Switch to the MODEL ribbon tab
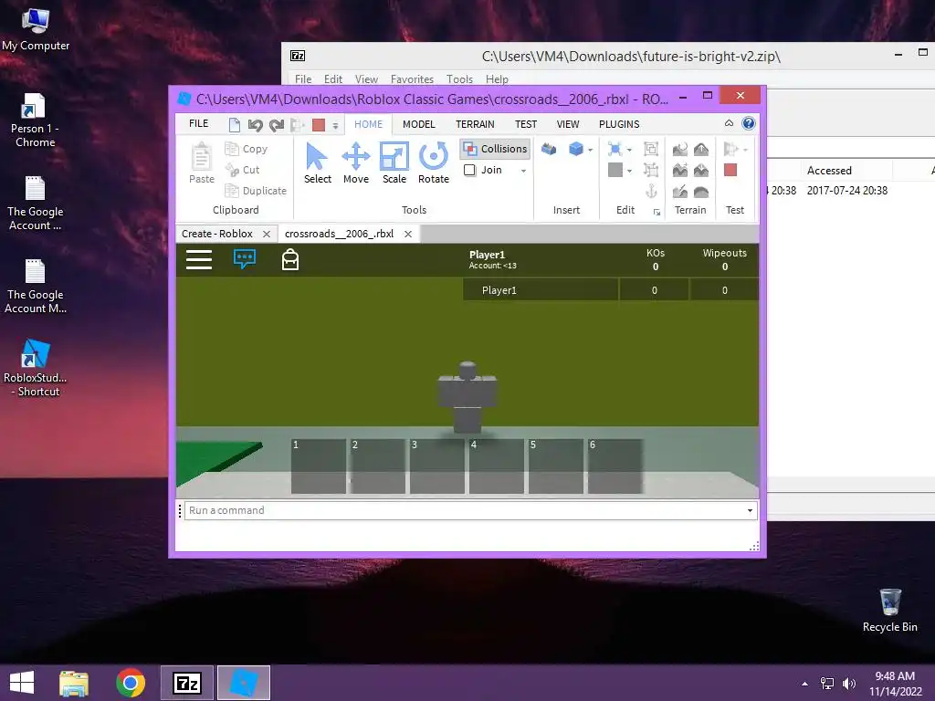The height and width of the screenshot is (701, 935). pyautogui.click(x=418, y=124)
